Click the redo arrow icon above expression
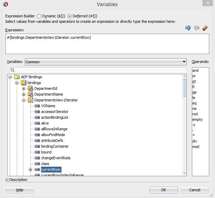This screenshot has height=198, width=215. [196, 28]
